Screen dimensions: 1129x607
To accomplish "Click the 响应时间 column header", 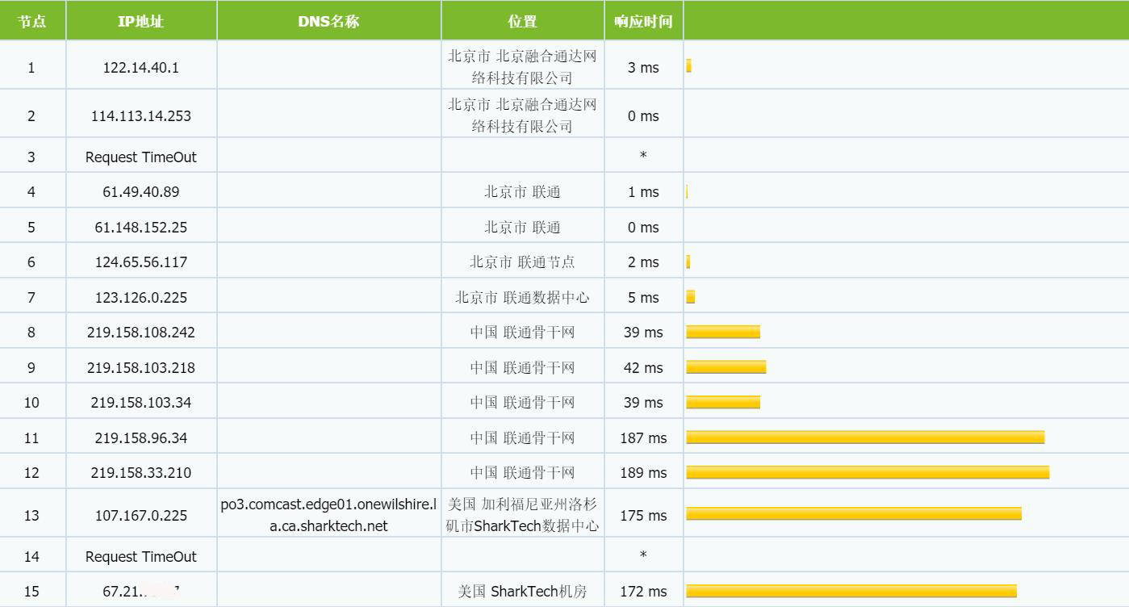I will (643, 21).
